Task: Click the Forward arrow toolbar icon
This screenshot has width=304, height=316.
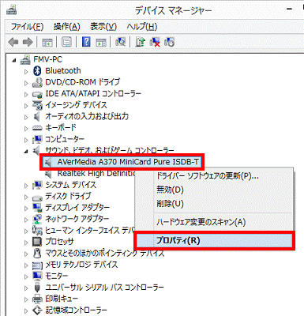Action: pyautogui.click(x=28, y=42)
